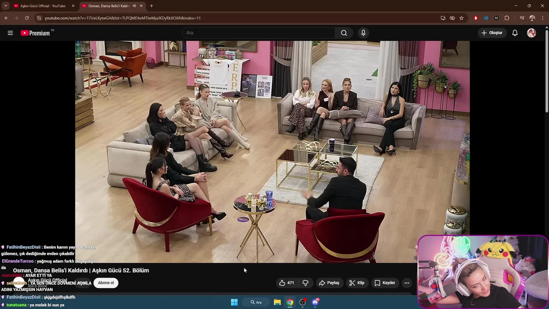Screen dimensions: 549x309
Task: Share the video via Paylaş
Action: tap(329, 283)
